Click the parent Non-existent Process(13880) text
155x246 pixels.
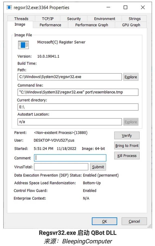click(61, 133)
